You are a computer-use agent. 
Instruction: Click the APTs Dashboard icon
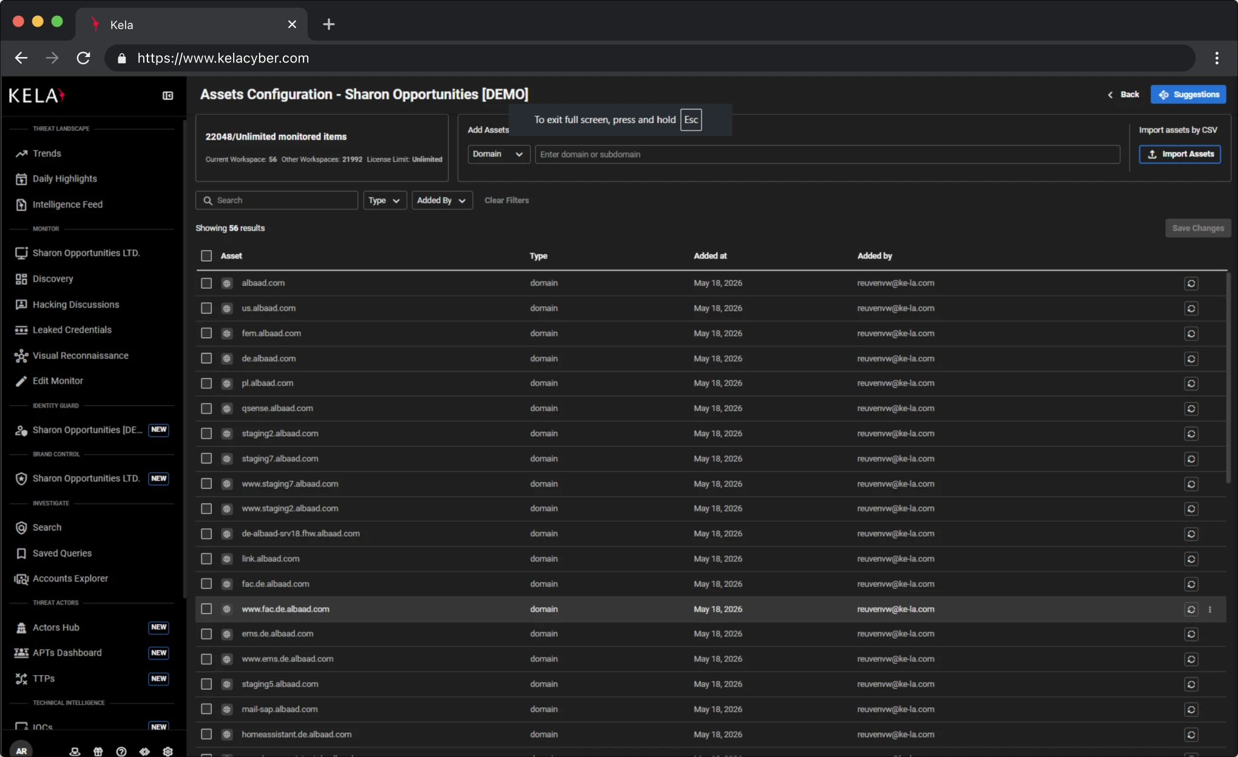pyautogui.click(x=21, y=653)
